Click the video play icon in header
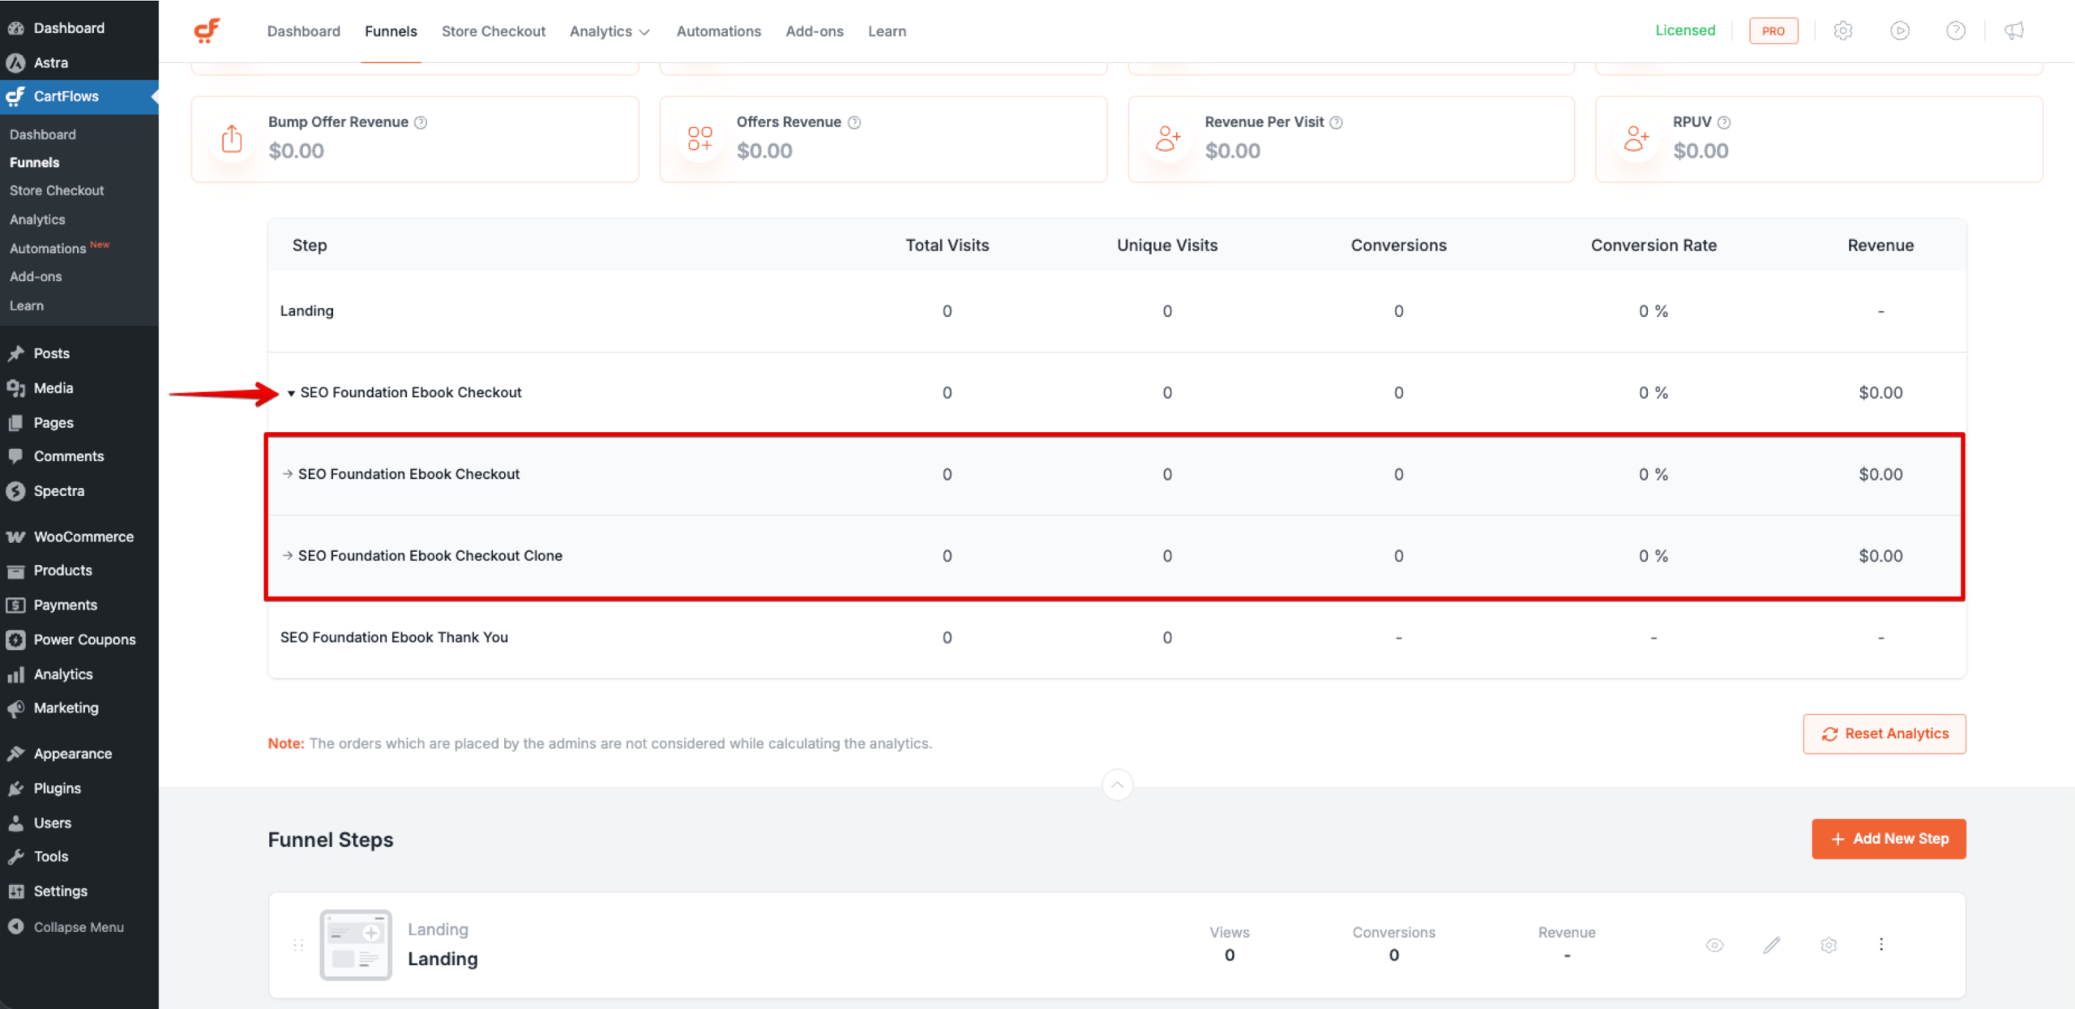This screenshot has width=2075, height=1009. [x=1900, y=31]
